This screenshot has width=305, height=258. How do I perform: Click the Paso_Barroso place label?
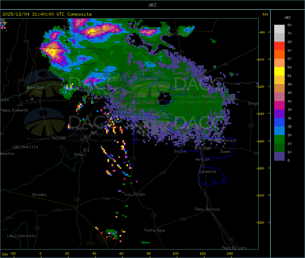[x=207, y=209]
